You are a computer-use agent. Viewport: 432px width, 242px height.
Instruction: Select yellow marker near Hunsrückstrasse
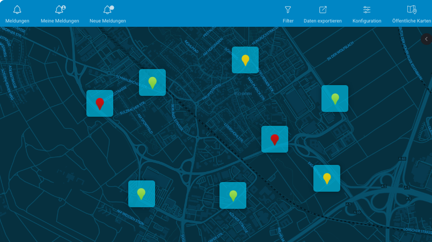click(245, 60)
